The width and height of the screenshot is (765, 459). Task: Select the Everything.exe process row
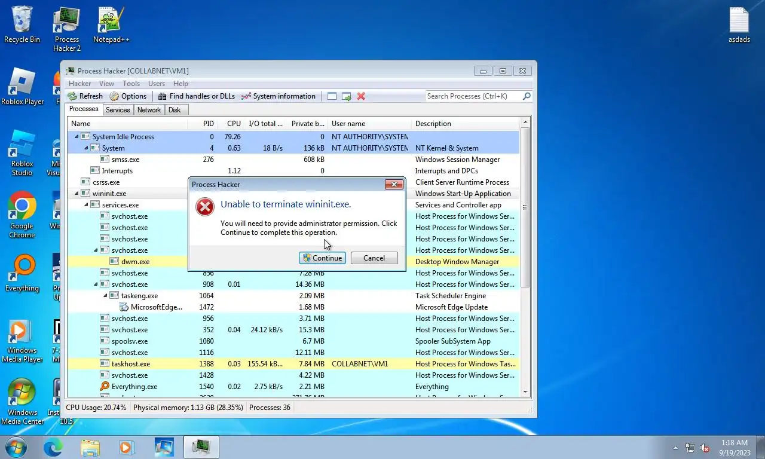(x=293, y=387)
